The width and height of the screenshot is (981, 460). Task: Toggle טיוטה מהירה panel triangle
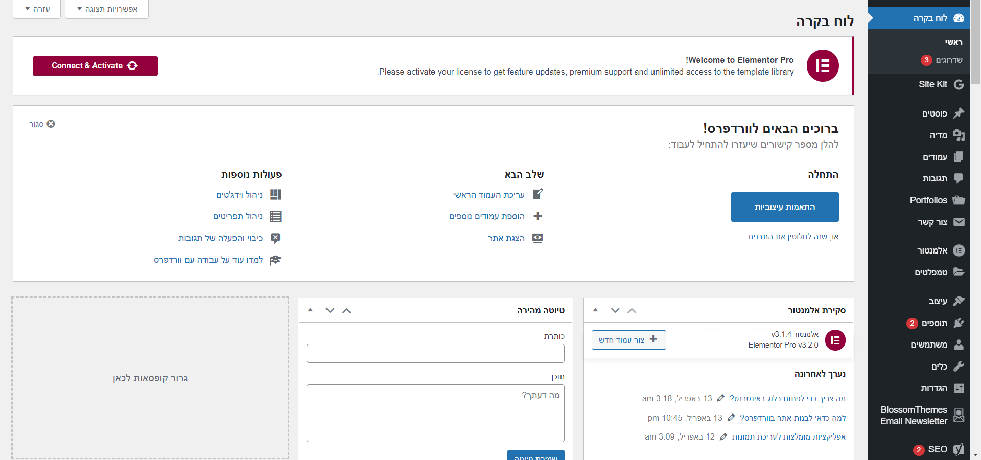[310, 310]
